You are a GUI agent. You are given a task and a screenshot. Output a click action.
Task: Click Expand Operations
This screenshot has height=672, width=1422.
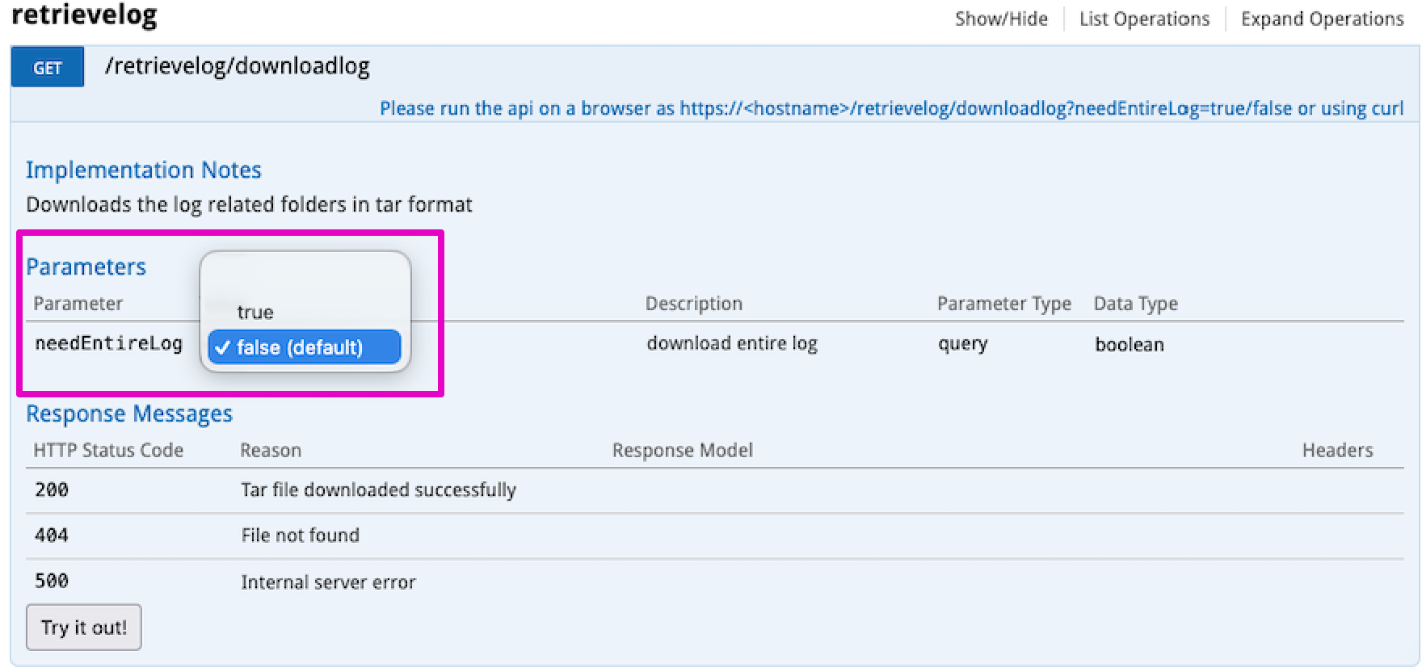pos(1322,19)
